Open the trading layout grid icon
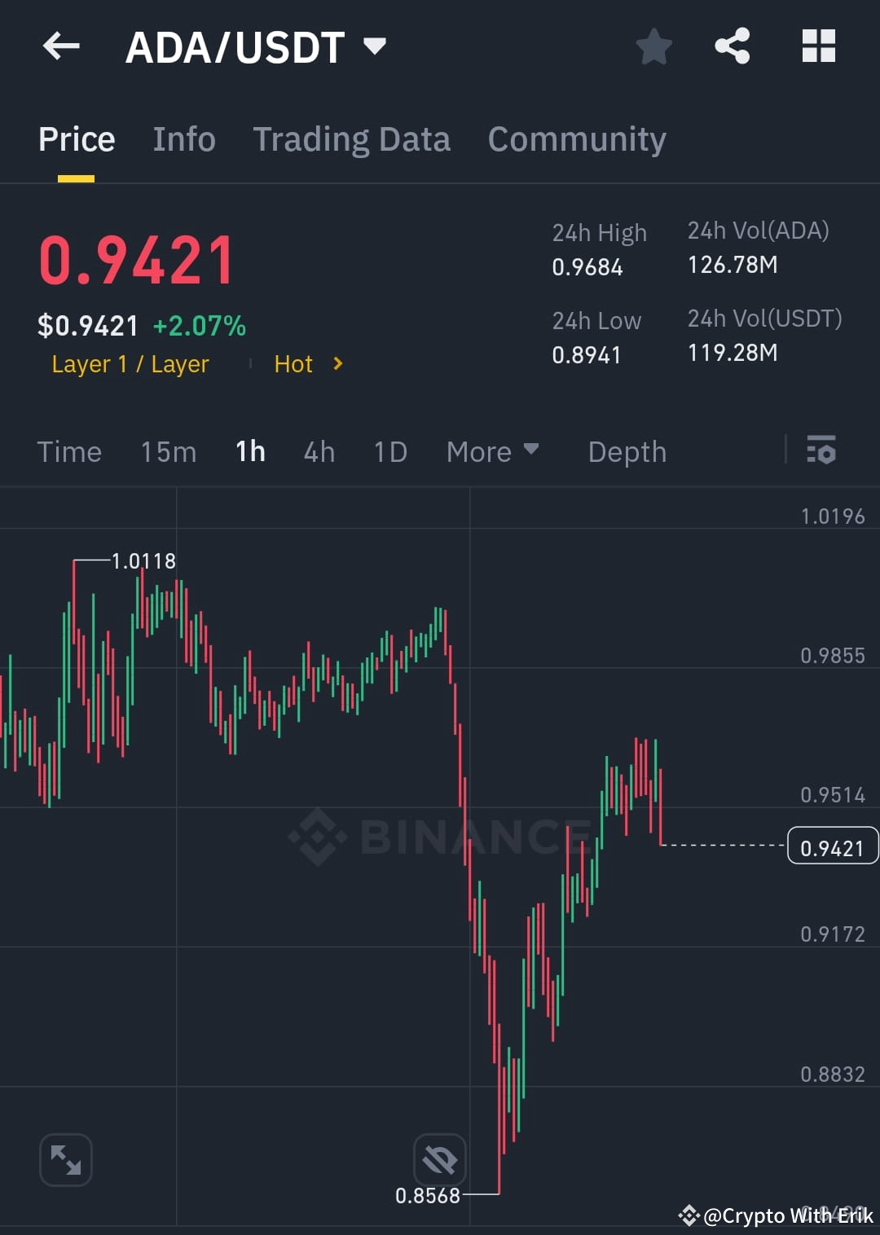Viewport: 880px width, 1235px height. pyautogui.click(x=818, y=46)
